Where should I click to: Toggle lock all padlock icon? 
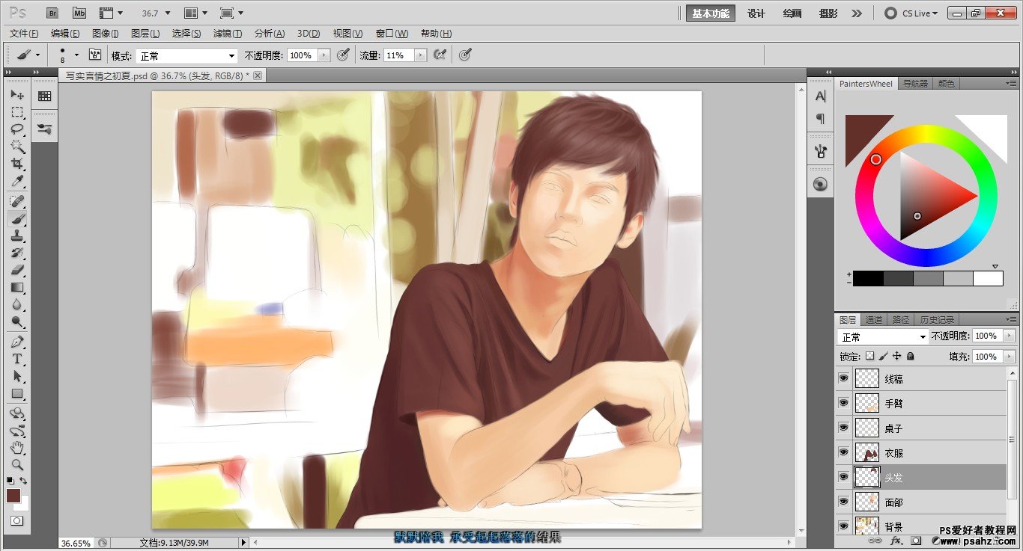pos(911,357)
